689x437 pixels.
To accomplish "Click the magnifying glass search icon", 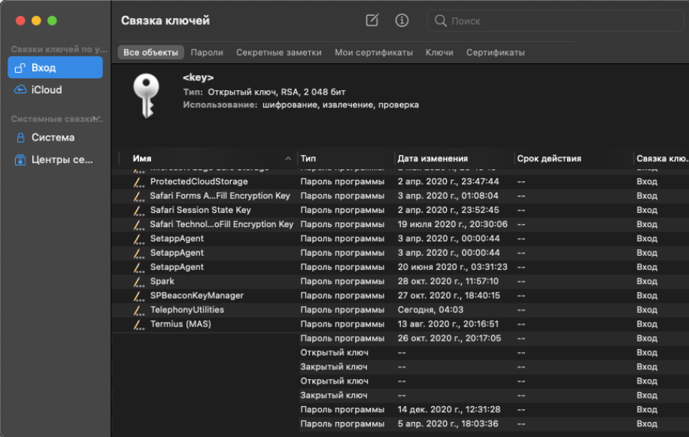I will (441, 21).
